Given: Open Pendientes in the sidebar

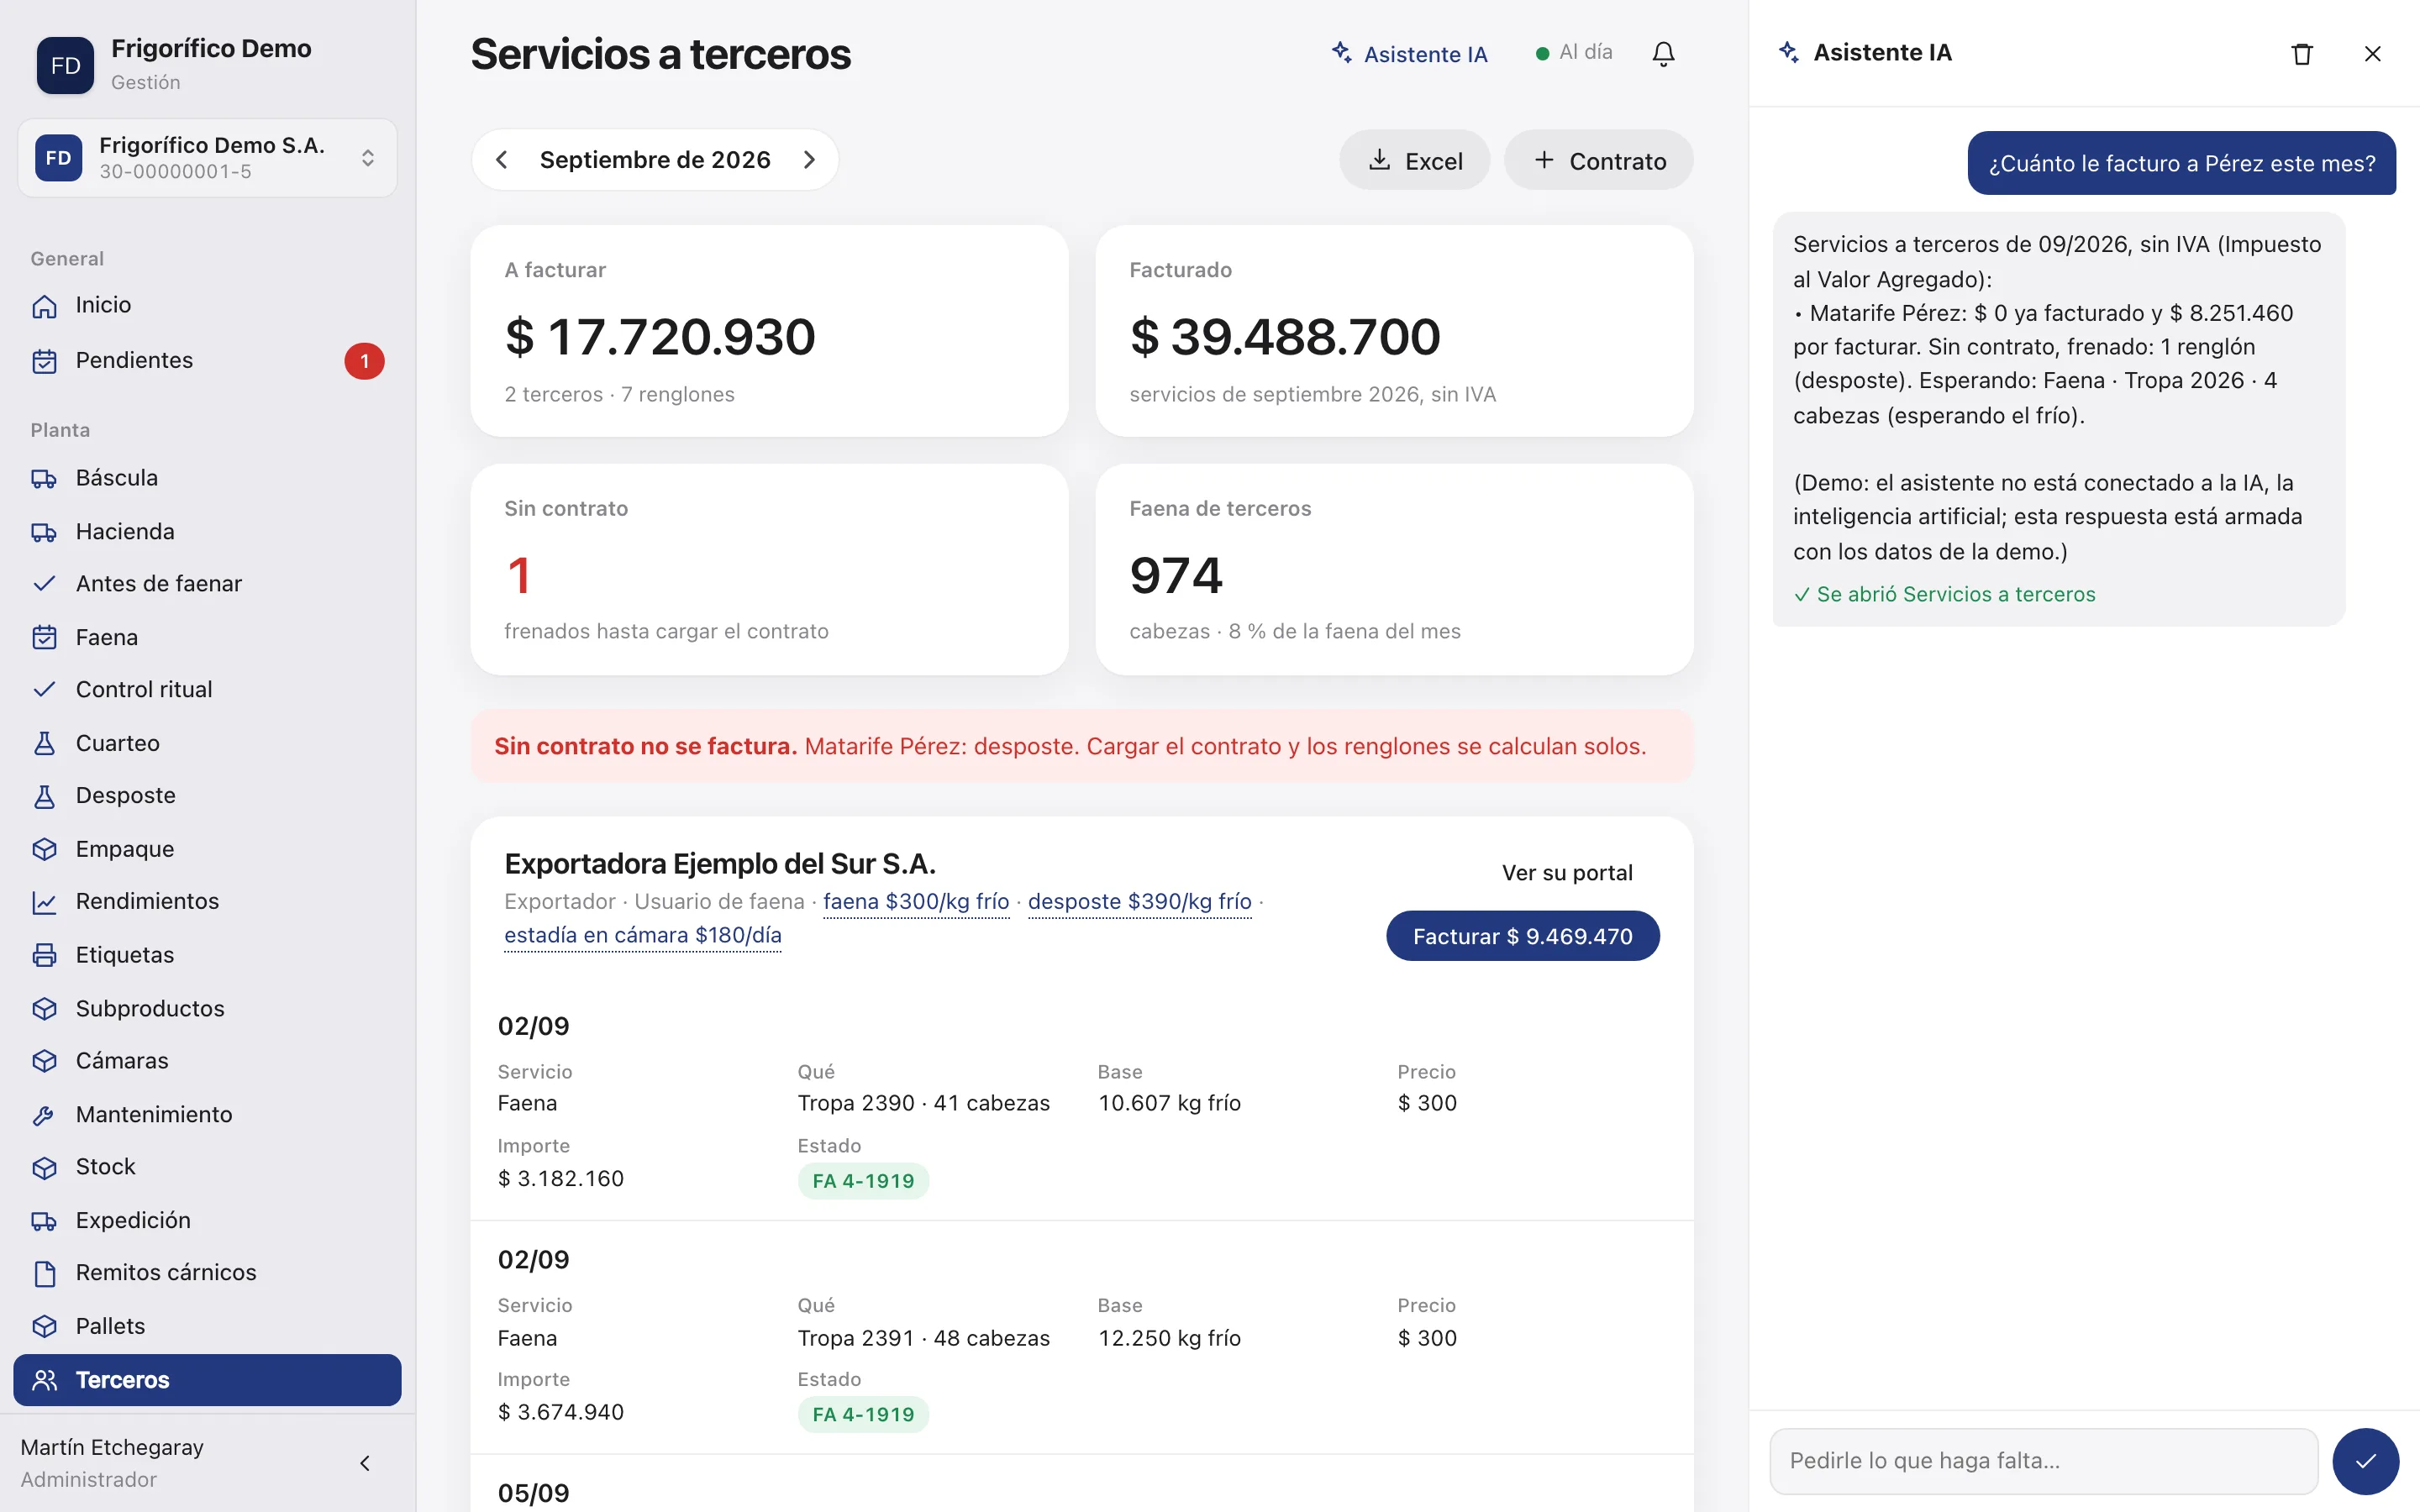Looking at the screenshot, I should pos(207,360).
